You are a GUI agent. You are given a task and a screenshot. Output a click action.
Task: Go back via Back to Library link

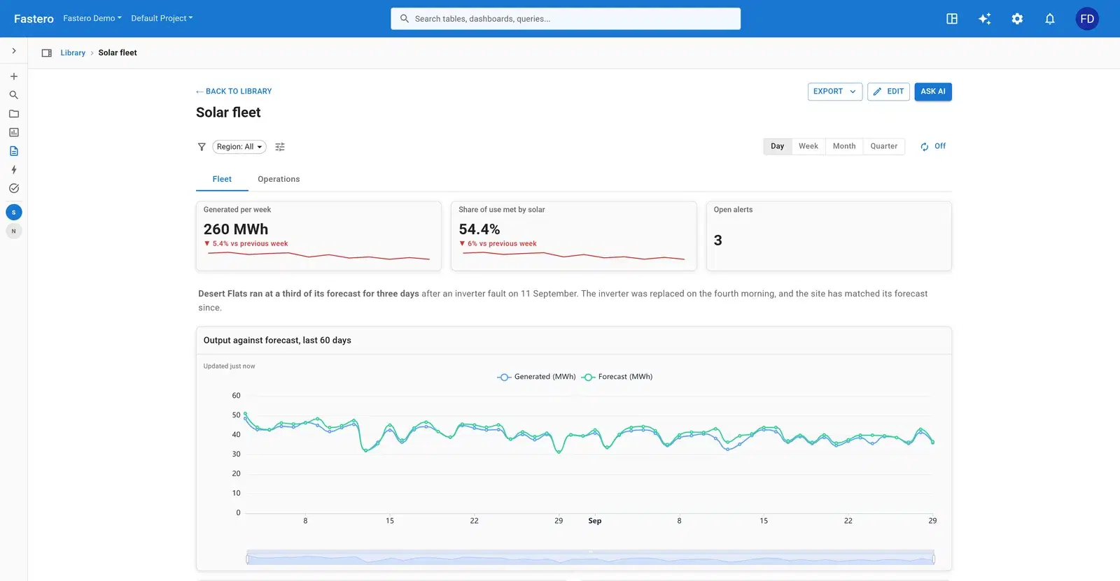(x=234, y=92)
